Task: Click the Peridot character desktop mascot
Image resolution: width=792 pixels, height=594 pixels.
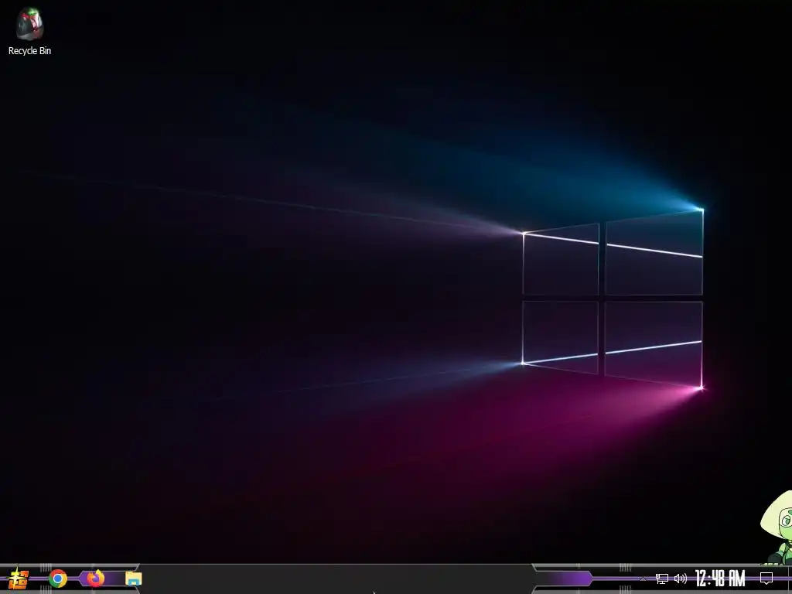Action: [x=778, y=527]
